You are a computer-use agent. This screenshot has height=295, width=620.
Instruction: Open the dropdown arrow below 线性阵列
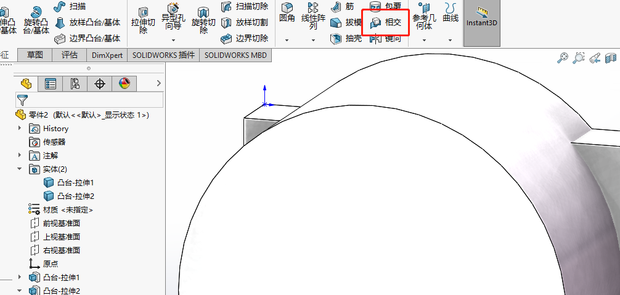pyautogui.click(x=313, y=40)
